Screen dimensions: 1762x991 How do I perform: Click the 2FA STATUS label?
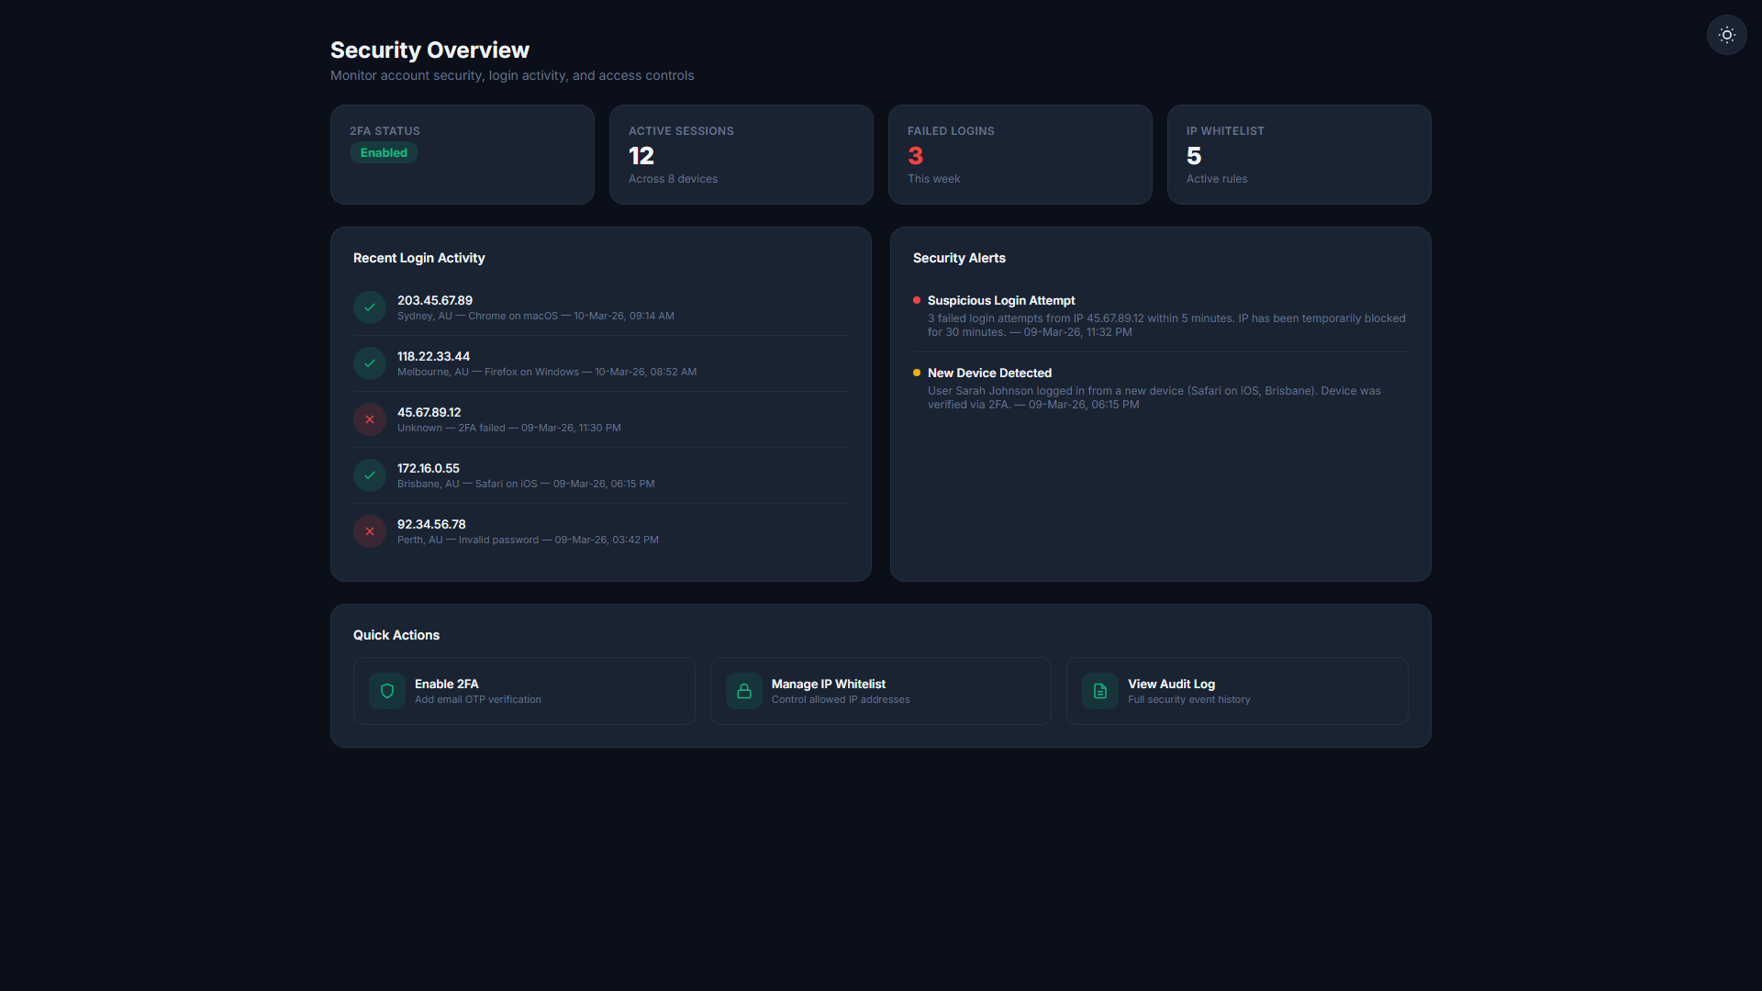(x=385, y=131)
